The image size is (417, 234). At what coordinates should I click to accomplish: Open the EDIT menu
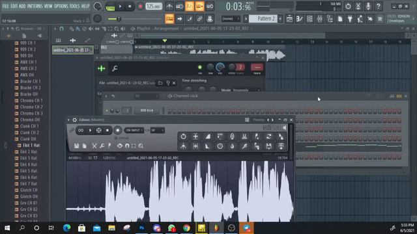[14, 6]
